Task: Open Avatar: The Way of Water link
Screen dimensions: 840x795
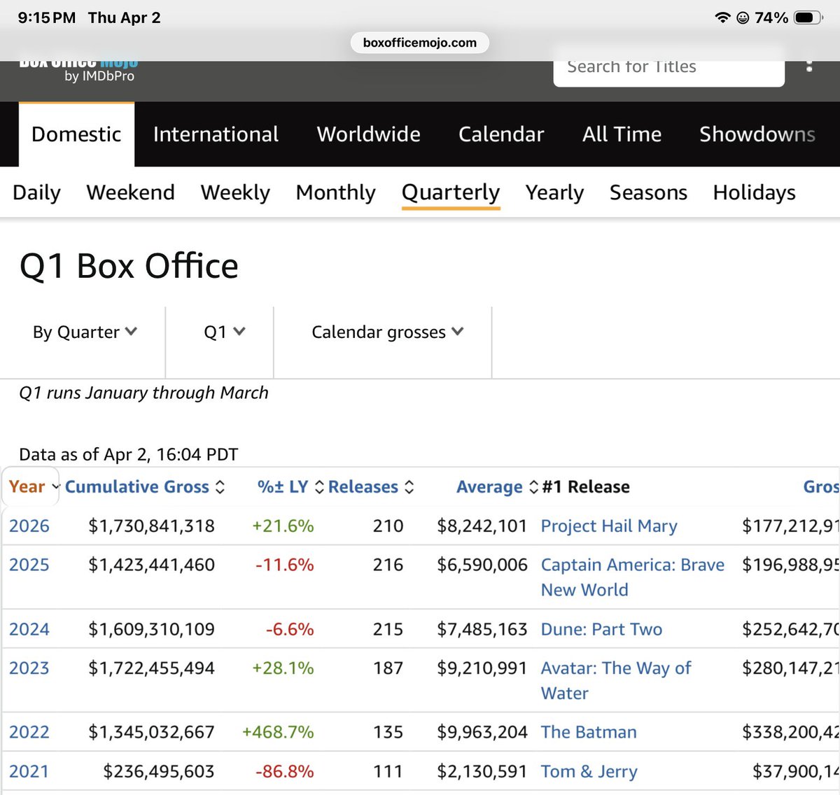Action: [616, 680]
